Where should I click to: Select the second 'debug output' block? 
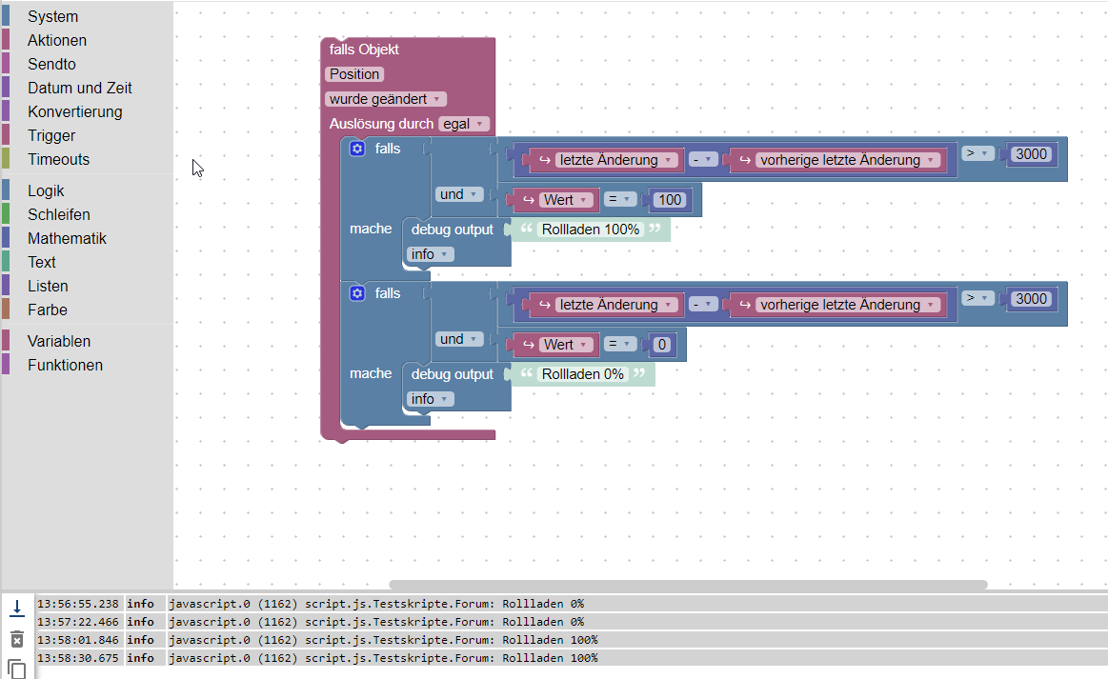(x=453, y=374)
